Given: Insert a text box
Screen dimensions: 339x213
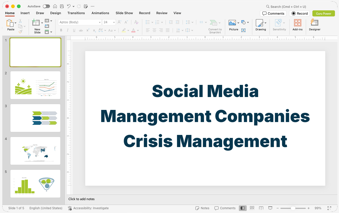Looking at the screenshot, I should (243, 30).
